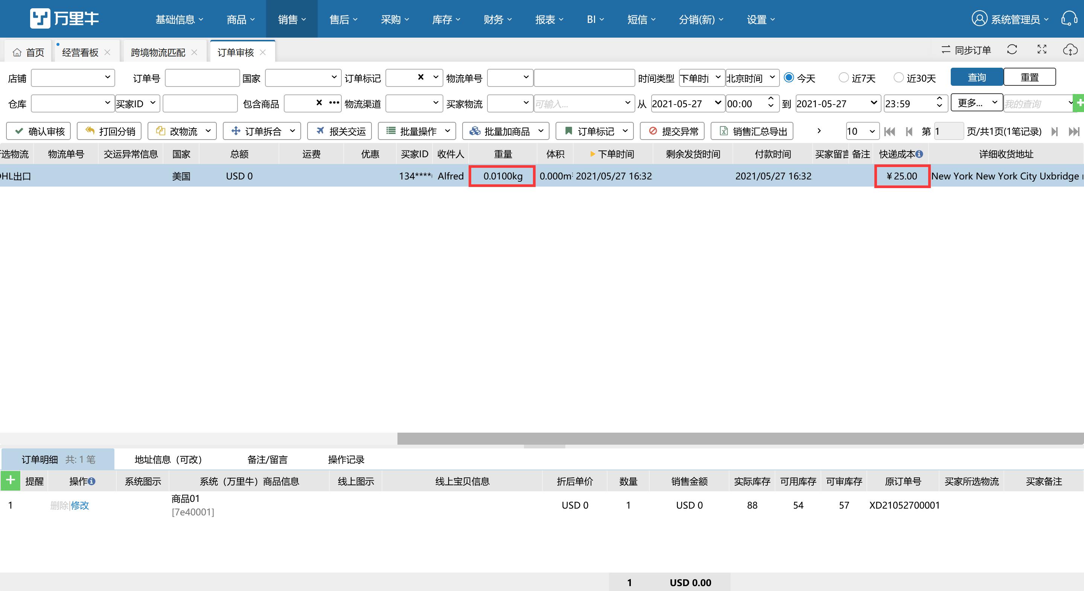Click the refresh circular arrow icon

click(x=1012, y=50)
